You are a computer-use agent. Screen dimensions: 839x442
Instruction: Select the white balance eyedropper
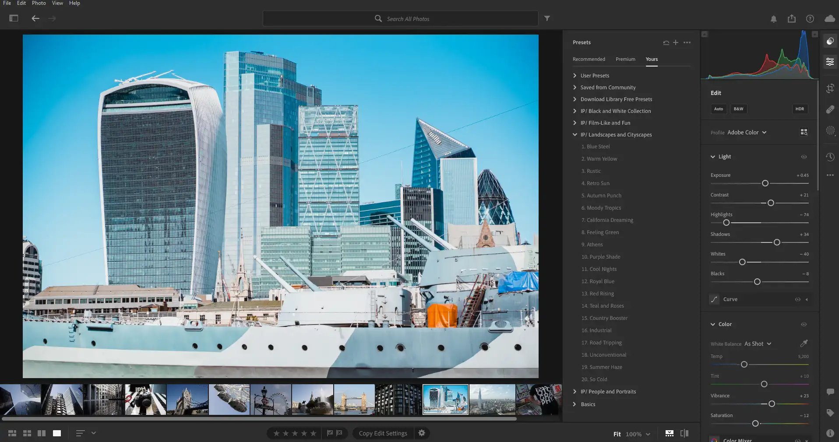pos(804,344)
